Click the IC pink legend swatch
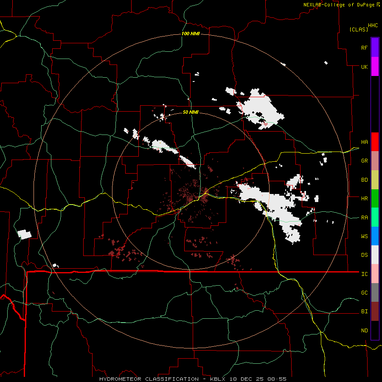Screen dimensions: 382x382 click(375, 274)
